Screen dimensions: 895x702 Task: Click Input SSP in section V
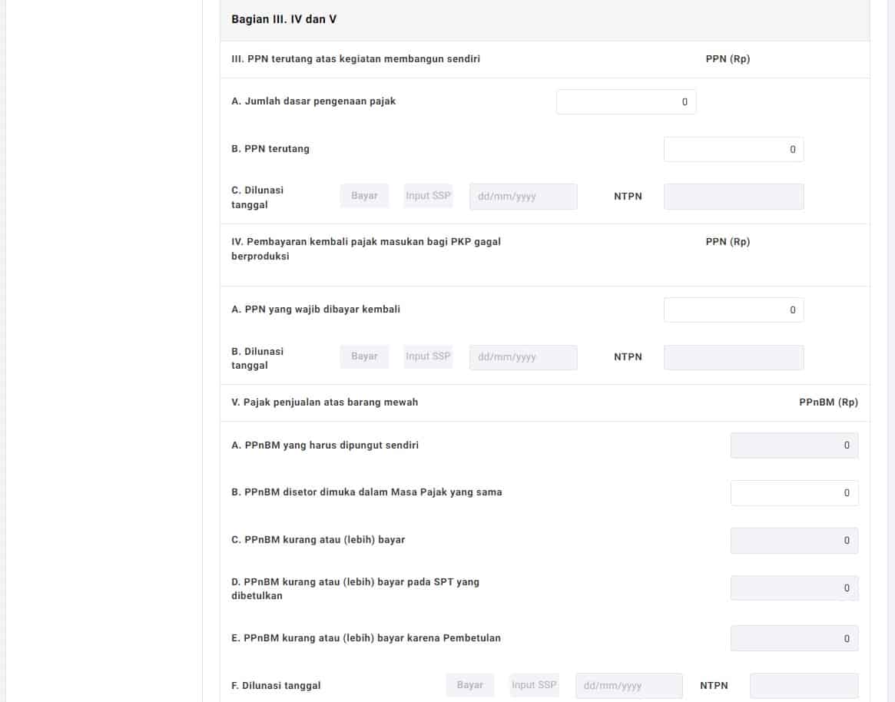tap(534, 685)
